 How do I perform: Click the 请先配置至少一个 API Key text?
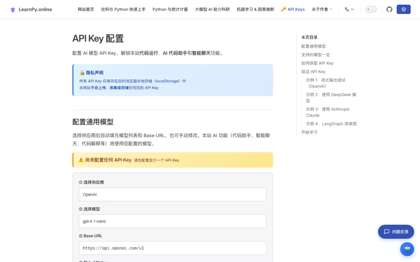(x=156, y=160)
